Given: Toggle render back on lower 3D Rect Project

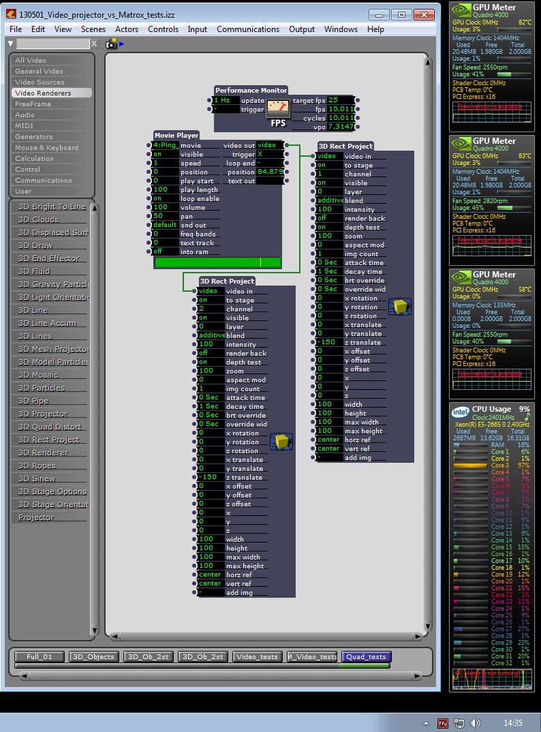Looking at the screenshot, I should [x=211, y=354].
